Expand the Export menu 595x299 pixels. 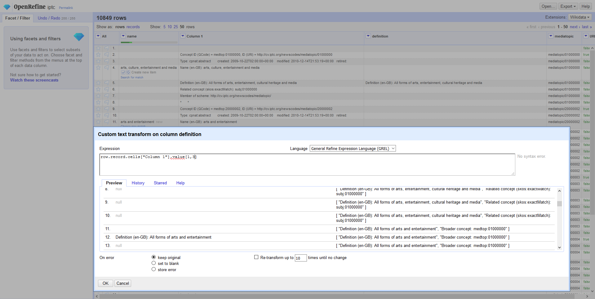click(568, 6)
